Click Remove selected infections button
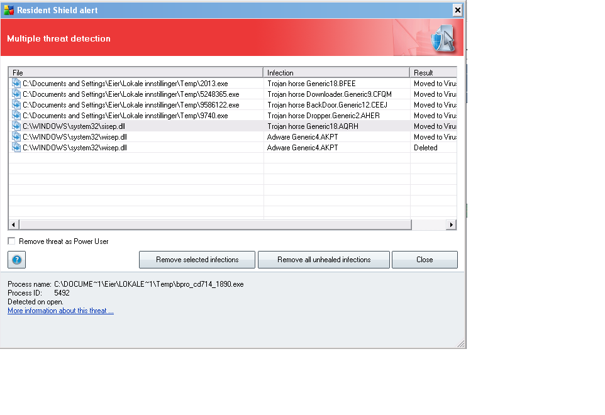This screenshot has height=415, width=605. coord(197,260)
